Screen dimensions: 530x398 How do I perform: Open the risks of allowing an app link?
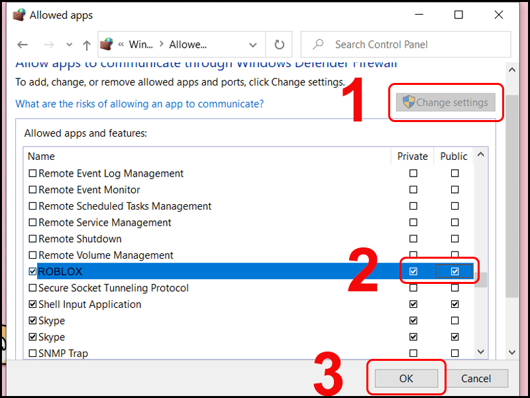click(140, 103)
